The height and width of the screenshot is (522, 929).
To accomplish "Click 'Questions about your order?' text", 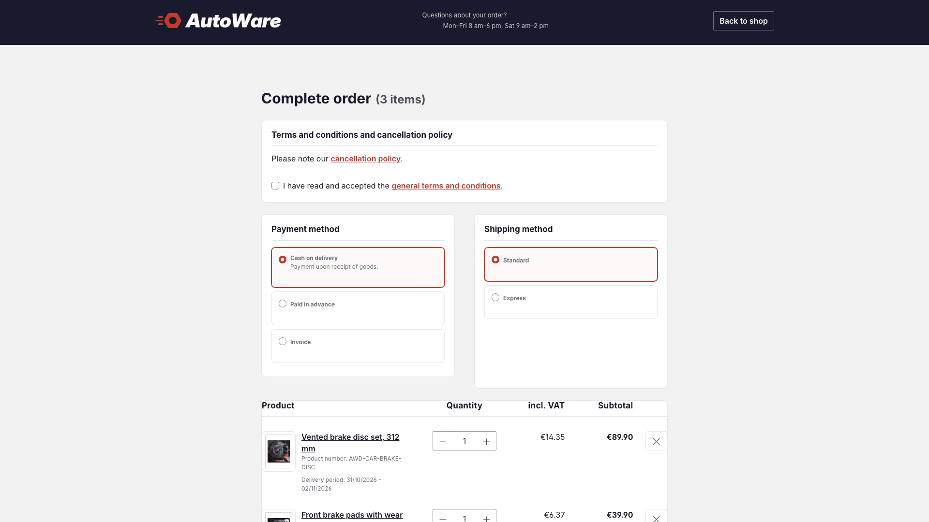I will [x=464, y=15].
